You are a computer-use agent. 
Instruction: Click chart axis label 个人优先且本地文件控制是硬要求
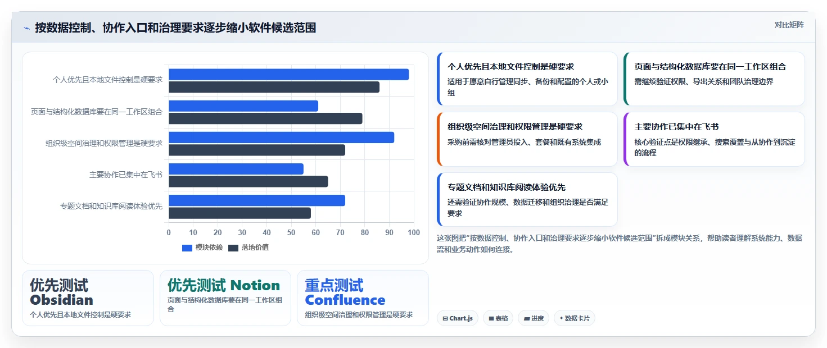(x=107, y=80)
